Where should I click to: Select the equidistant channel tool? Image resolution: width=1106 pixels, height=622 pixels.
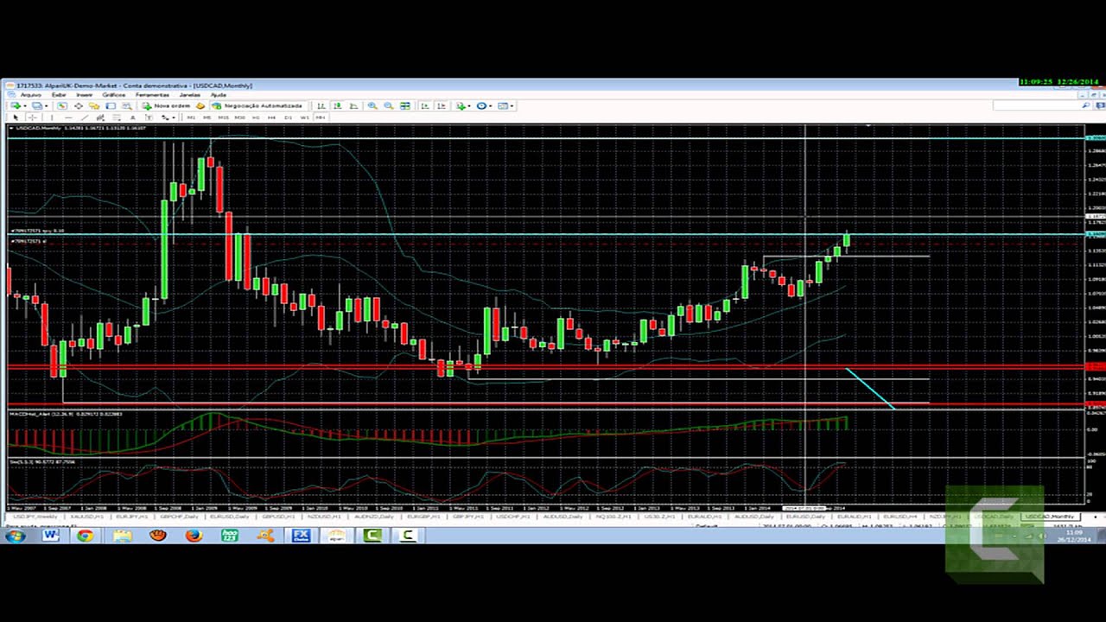pyautogui.click(x=100, y=117)
